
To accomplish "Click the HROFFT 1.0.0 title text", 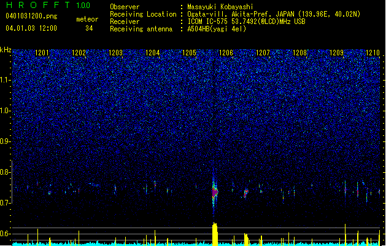I will click(x=48, y=5).
